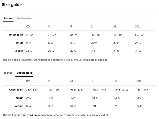Click the Size guide heading
The height and width of the screenshot is (119, 159).
tap(12, 5)
